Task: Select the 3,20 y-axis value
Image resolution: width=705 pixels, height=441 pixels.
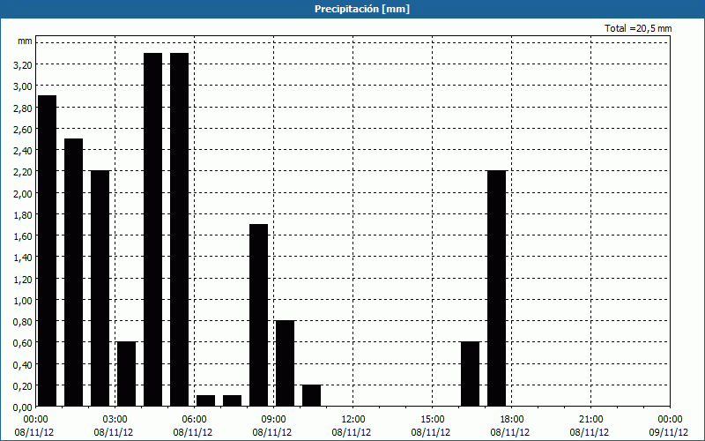Action: click(x=23, y=65)
